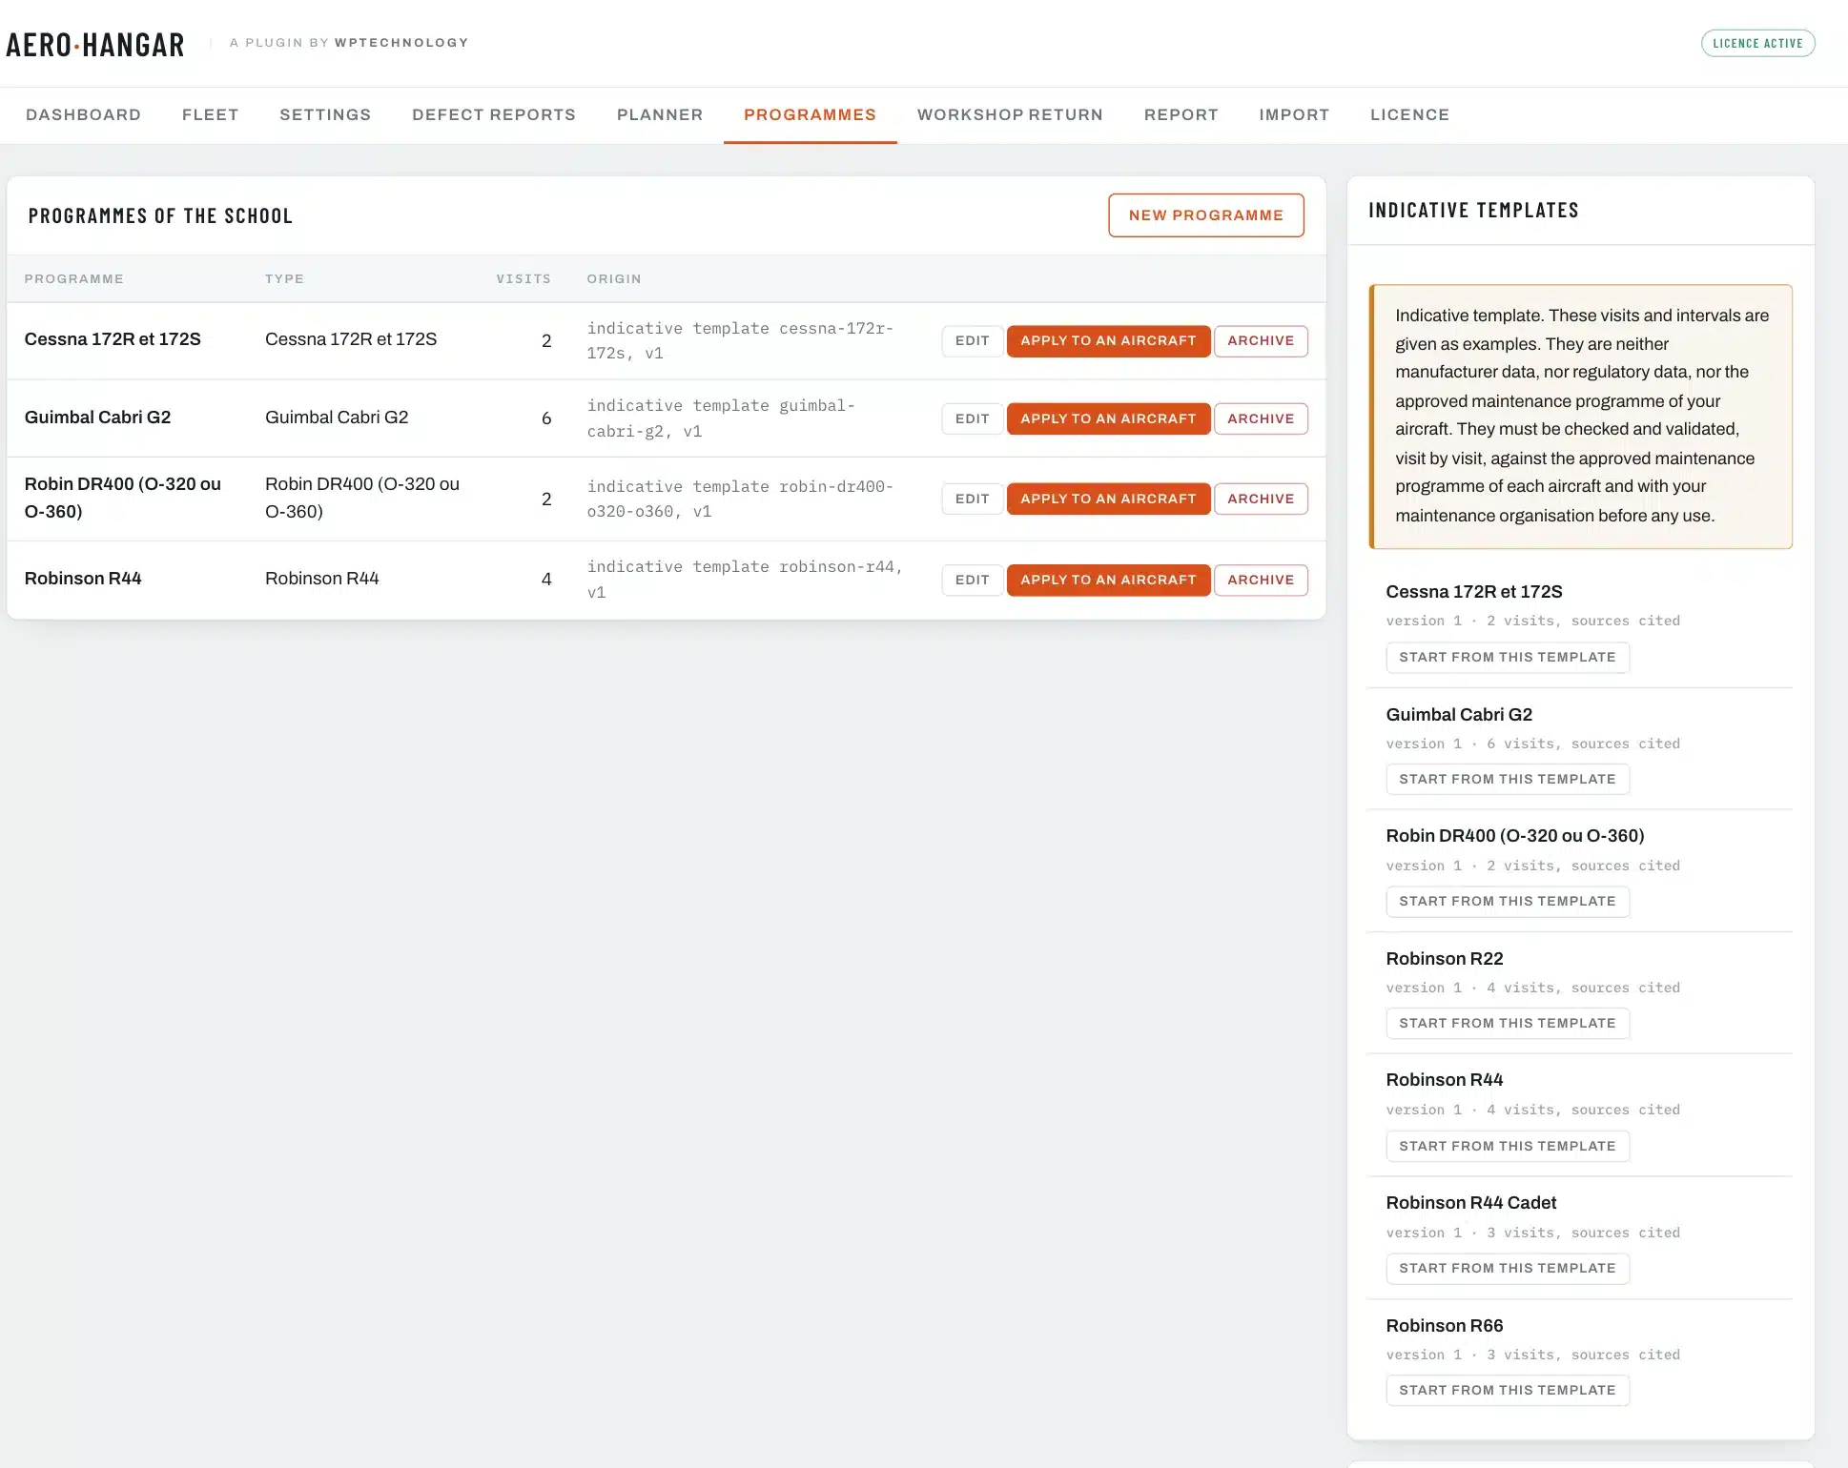Open the Workshop Return tab

click(1010, 114)
